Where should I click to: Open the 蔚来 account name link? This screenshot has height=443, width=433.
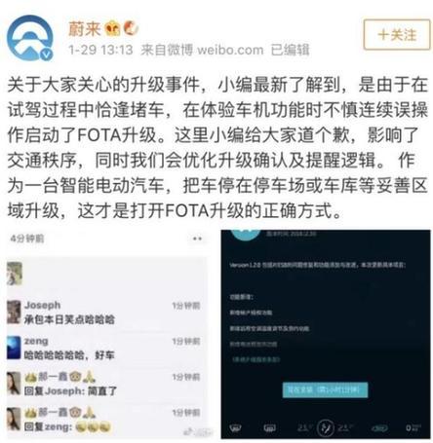85,28
